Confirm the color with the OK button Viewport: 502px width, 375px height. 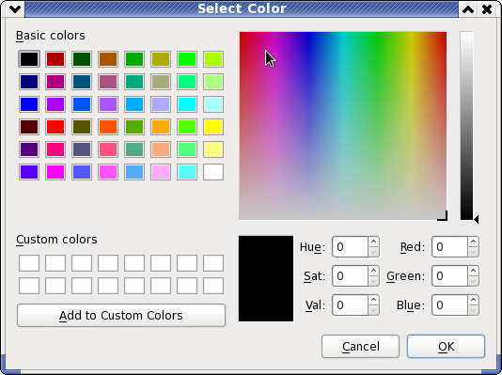pos(446,346)
